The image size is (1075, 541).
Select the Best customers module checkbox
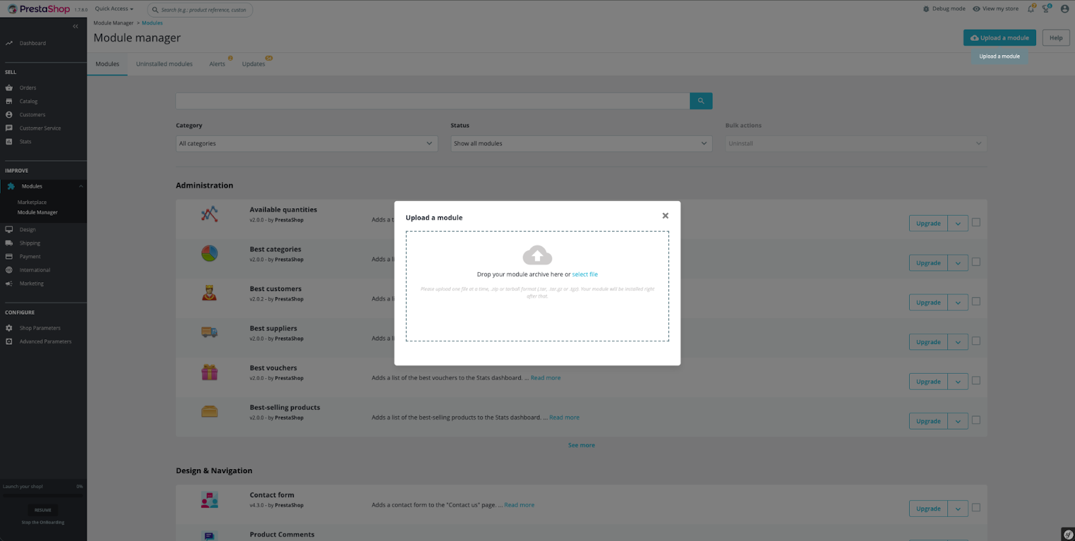pos(976,302)
